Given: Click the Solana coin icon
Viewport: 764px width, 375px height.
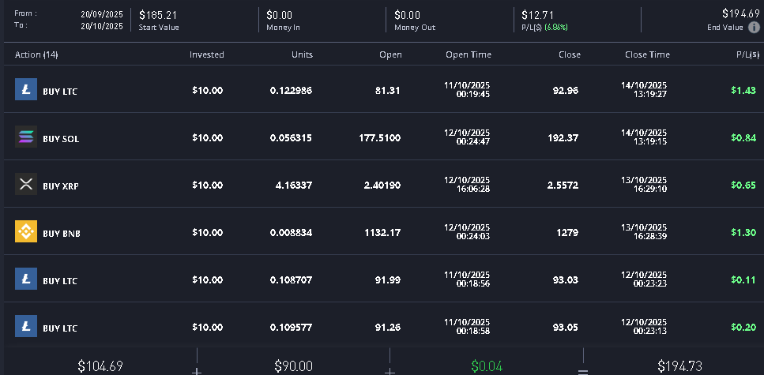Looking at the screenshot, I should [26, 137].
